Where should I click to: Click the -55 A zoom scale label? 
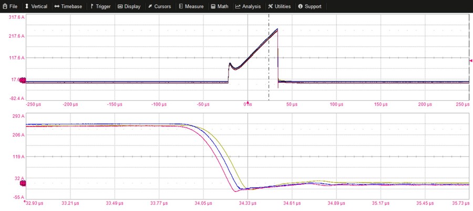(19, 197)
